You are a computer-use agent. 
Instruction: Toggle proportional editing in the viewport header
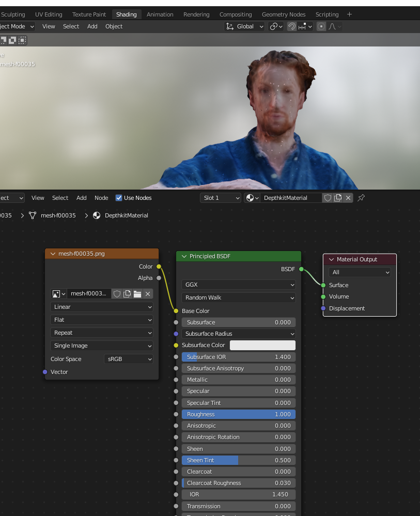[x=321, y=26]
